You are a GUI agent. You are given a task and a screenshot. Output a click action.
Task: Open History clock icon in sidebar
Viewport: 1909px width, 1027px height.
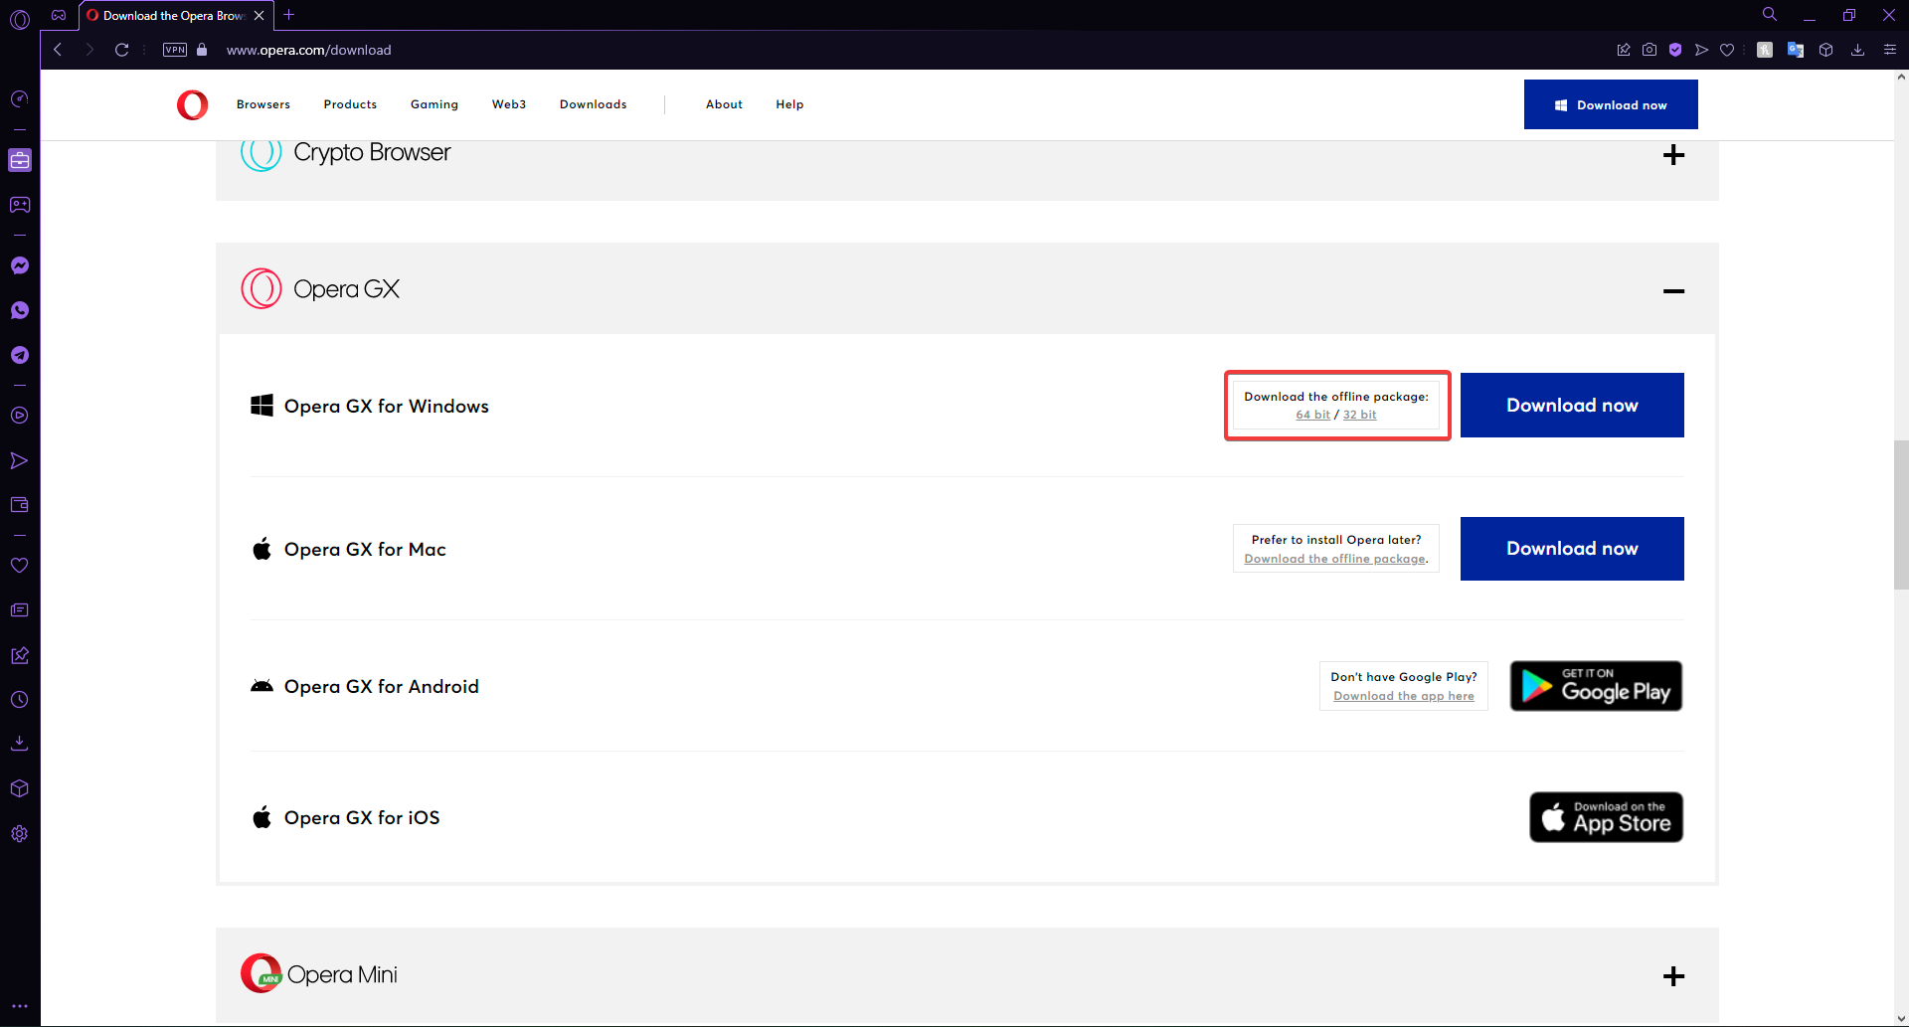(20, 700)
